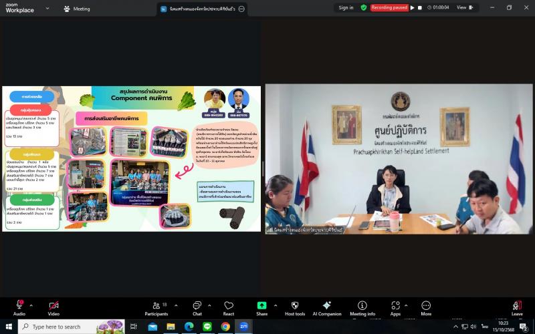Select the participant video tile
The image size is (535, 334).
tap(399, 159)
